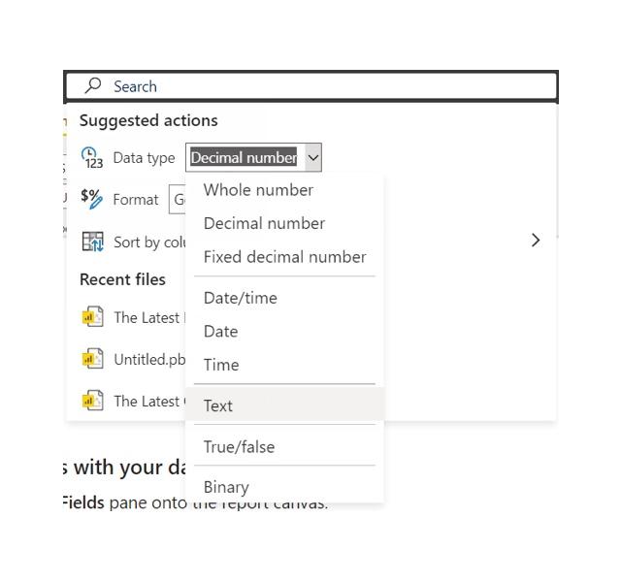Open the partially hidden Format dropdown
621x582 pixels.
click(x=178, y=199)
